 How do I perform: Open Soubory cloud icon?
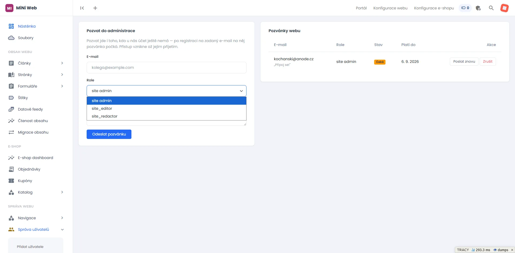tap(11, 38)
